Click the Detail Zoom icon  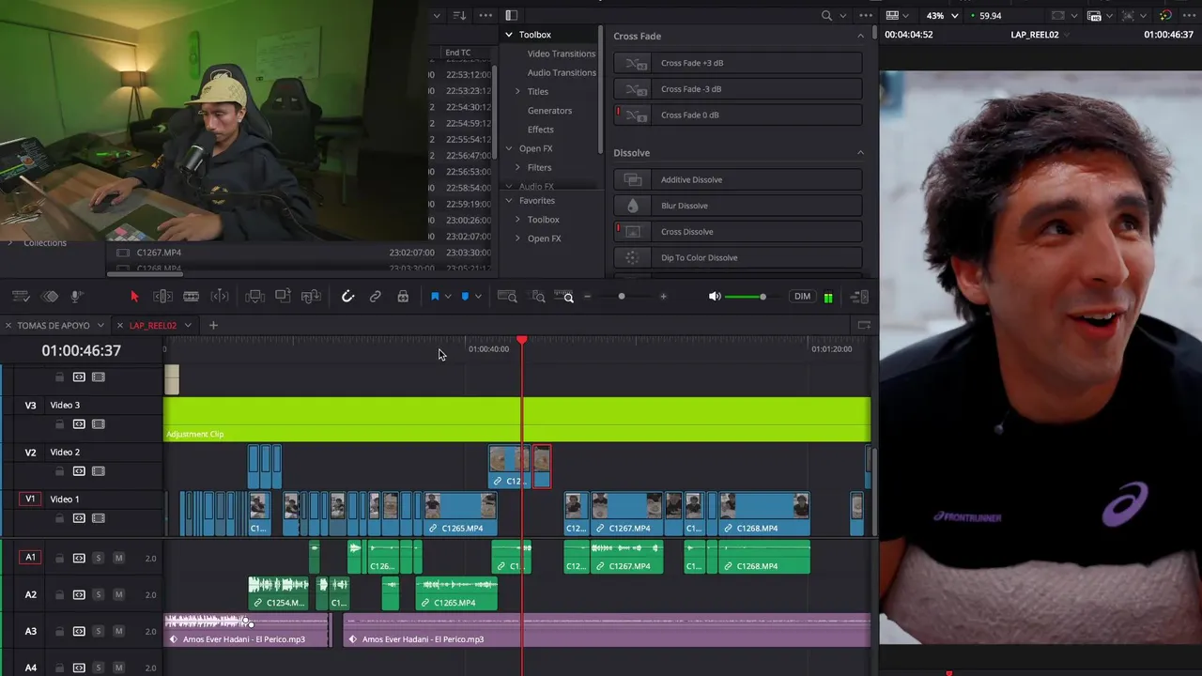click(x=538, y=297)
